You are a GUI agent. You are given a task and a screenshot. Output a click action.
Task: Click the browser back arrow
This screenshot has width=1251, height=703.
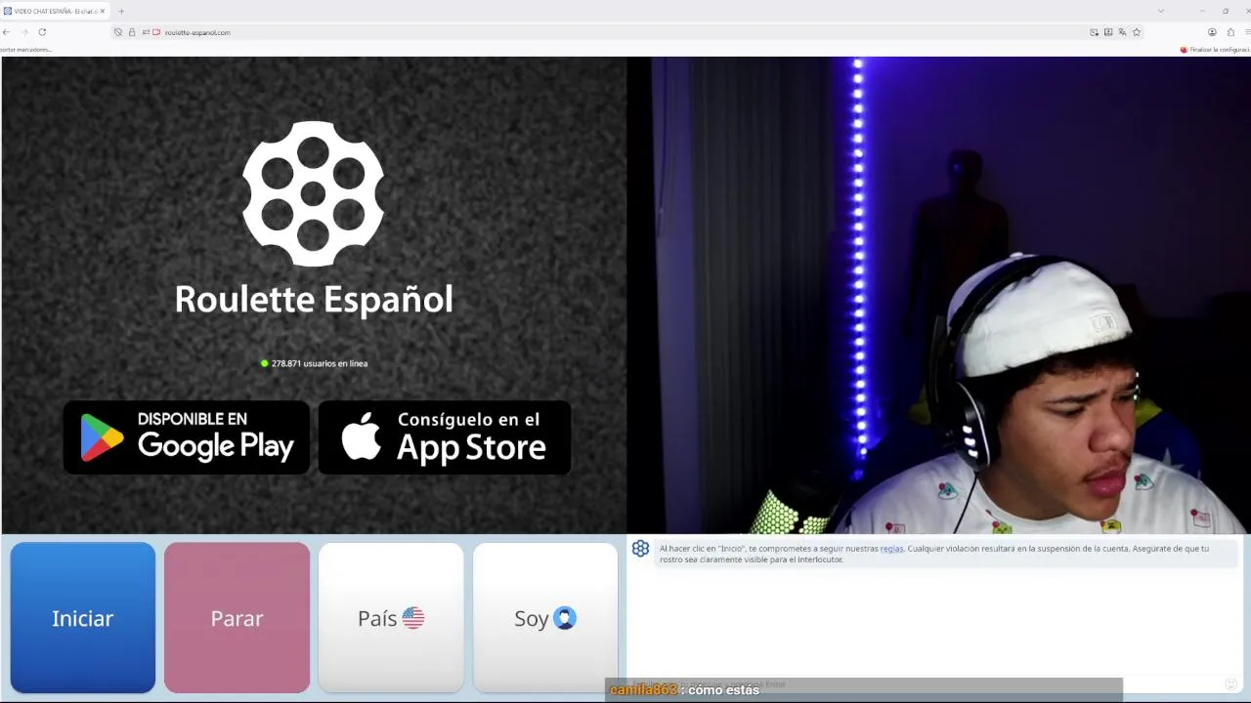click(x=6, y=32)
